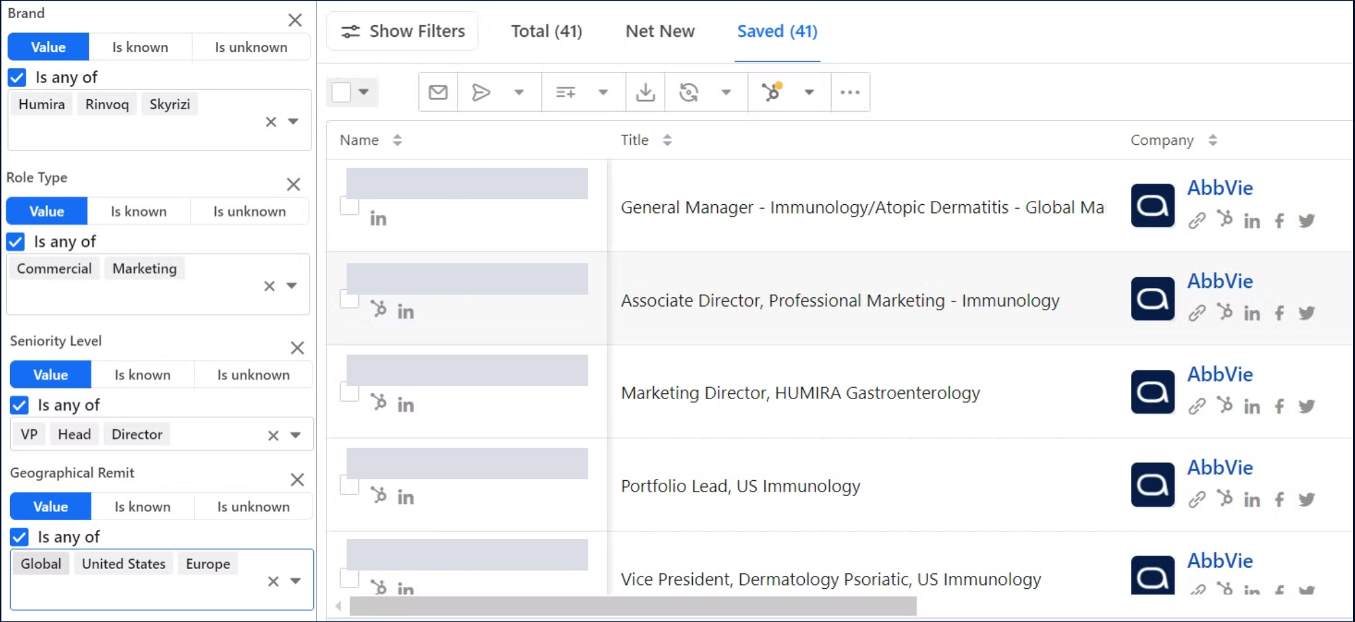This screenshot has height=622, width=1355.
Task: Disable 'Is any of' for Seniority Level
Action: pos(19,405)
